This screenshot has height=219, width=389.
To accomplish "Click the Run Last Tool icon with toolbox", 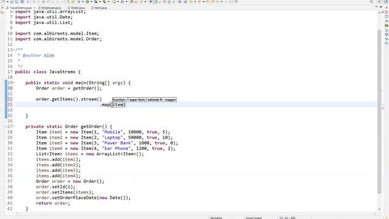I will tap(105, 2).
